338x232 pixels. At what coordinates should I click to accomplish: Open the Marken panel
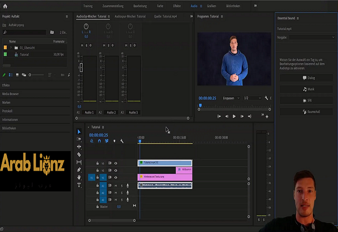(6, 103)
